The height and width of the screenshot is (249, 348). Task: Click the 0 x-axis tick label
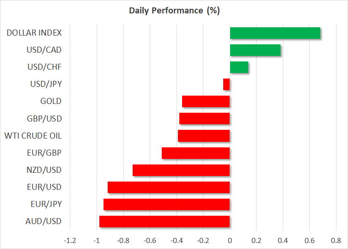(230, 240)
